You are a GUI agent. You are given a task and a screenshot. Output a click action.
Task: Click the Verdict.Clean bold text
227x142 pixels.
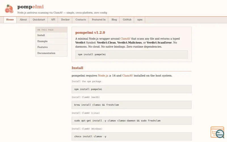(106, 43)
